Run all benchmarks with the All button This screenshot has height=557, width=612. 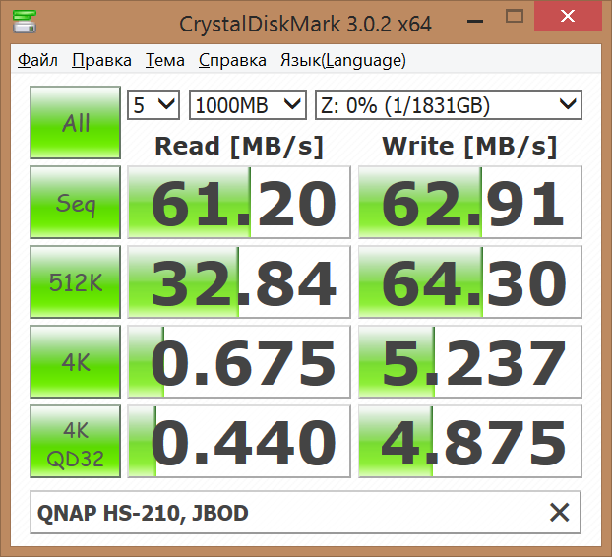(76, 123)
